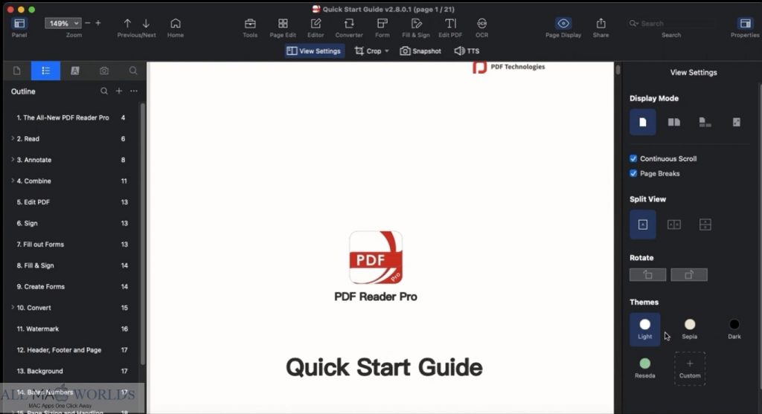This screenshot has width=762, height=414.
Task: Go to next page arrow
Action: tap(146, 23)
